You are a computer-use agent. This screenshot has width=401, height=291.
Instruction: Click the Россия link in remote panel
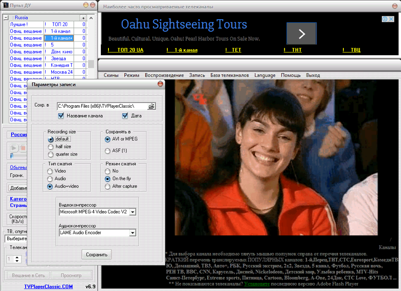pyautogui.click(x=19, y=135)
